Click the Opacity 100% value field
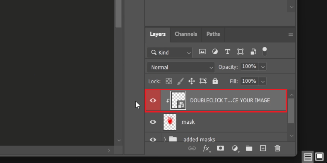 pyautogui.click(x=249, y=67)
